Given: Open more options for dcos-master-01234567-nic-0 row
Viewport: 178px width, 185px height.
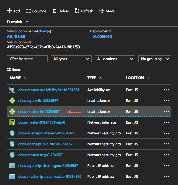Looking at the screenshot, I should pyautogui.click(x=167, y=122).
